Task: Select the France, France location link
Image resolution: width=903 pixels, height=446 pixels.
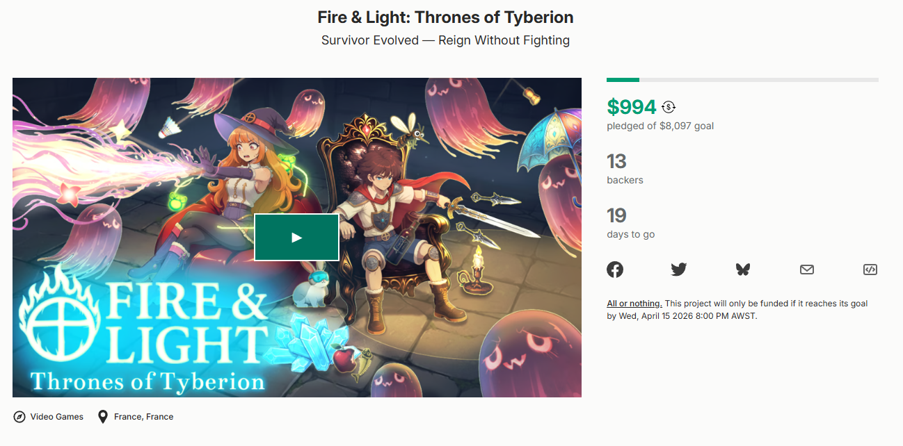Action: tap(143, 417)
